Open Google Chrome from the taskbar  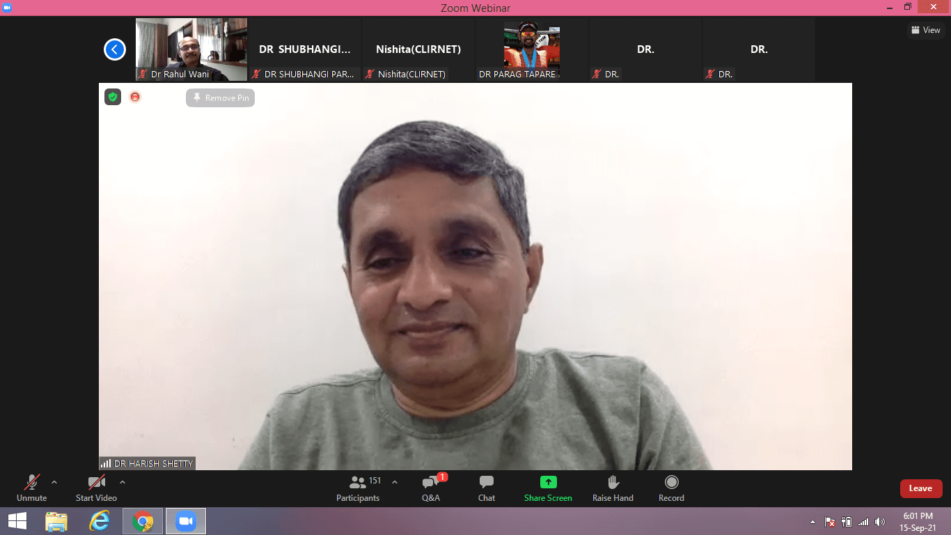143,521
